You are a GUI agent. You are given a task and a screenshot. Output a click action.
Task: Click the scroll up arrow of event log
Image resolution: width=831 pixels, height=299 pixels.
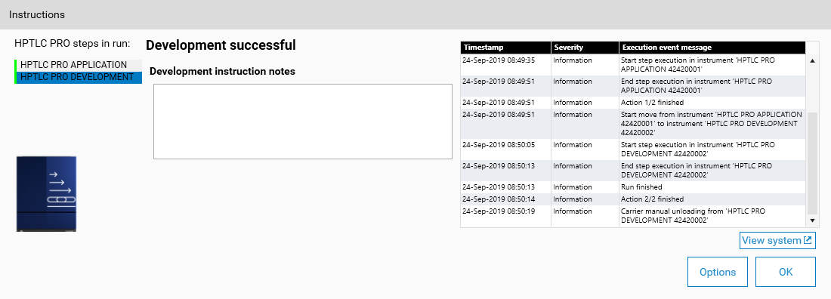click(813, 60)
